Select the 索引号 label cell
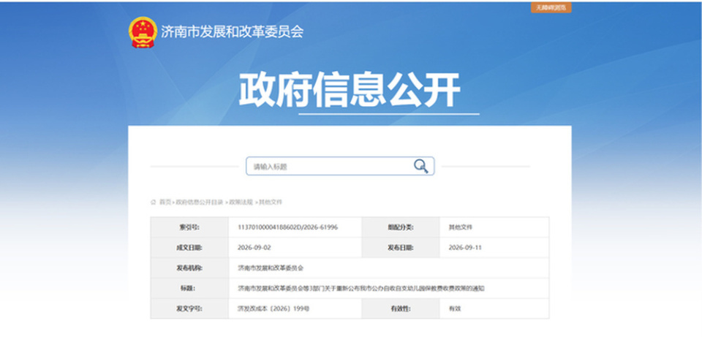 [189, 227]
